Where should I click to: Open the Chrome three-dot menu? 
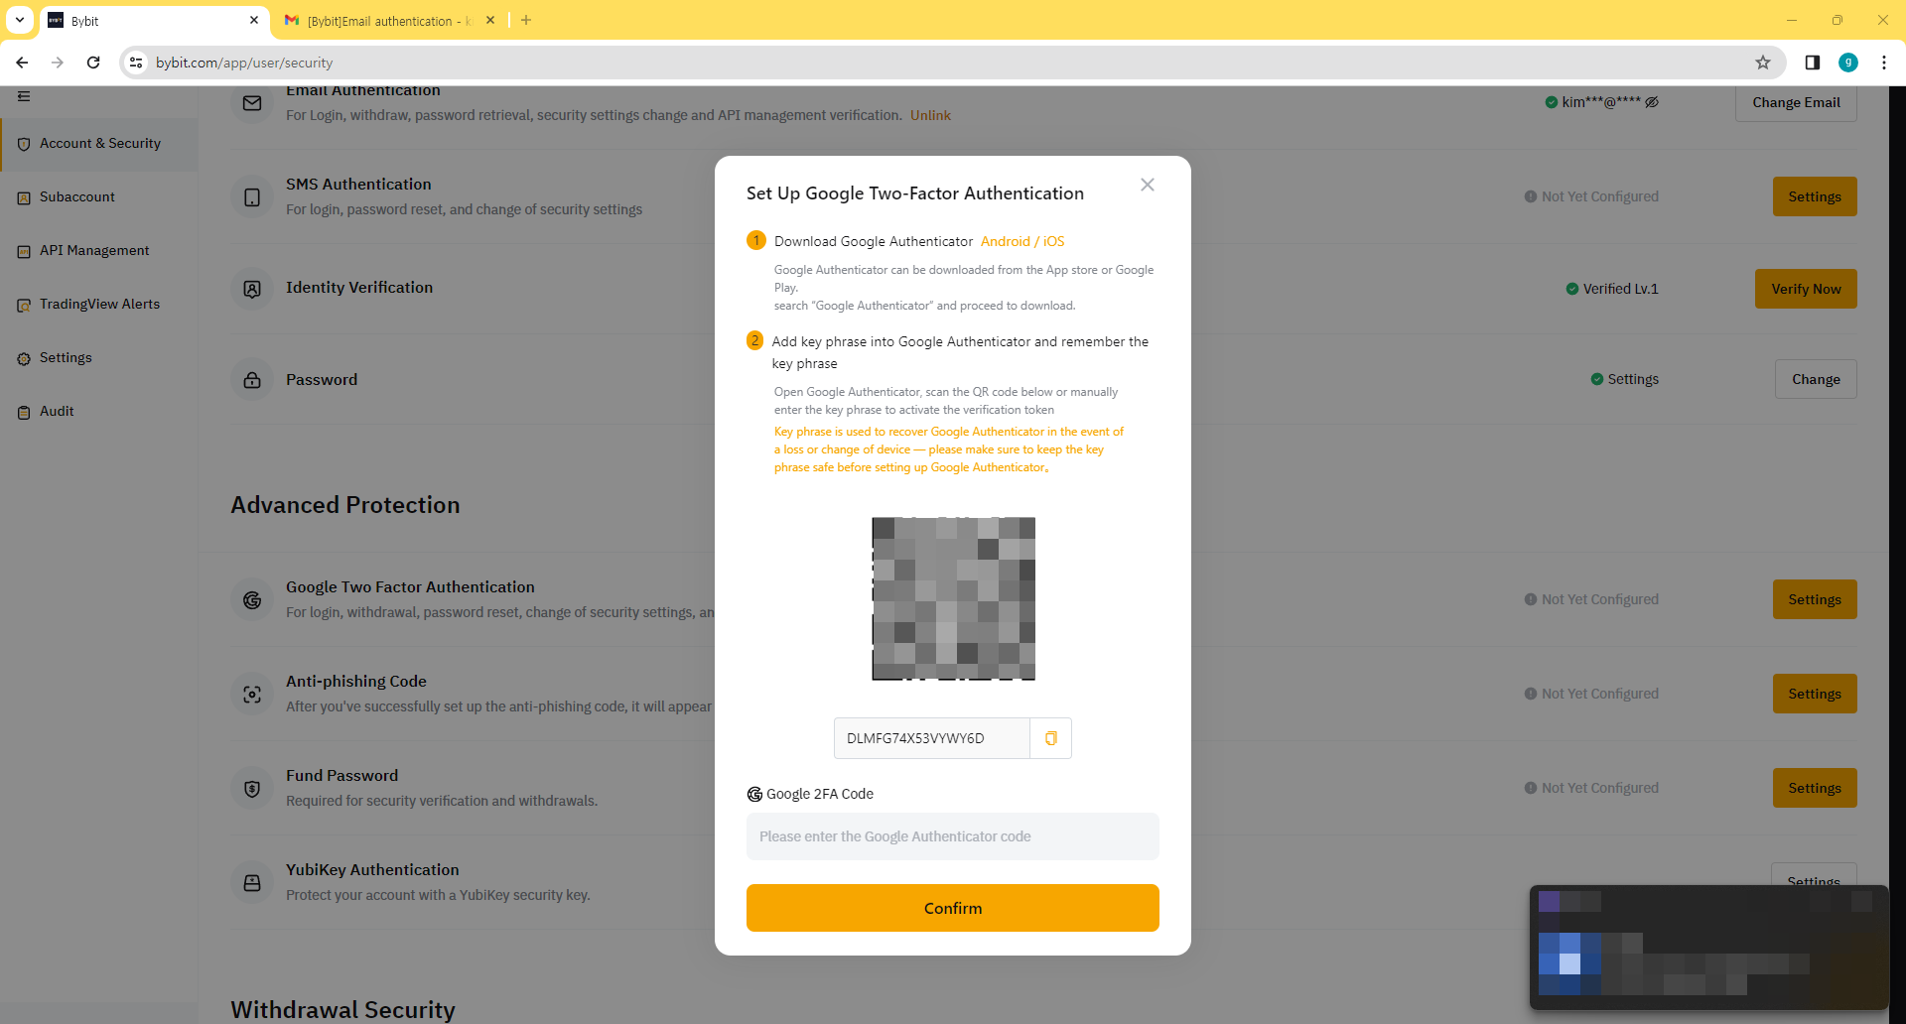point(1883,63)
